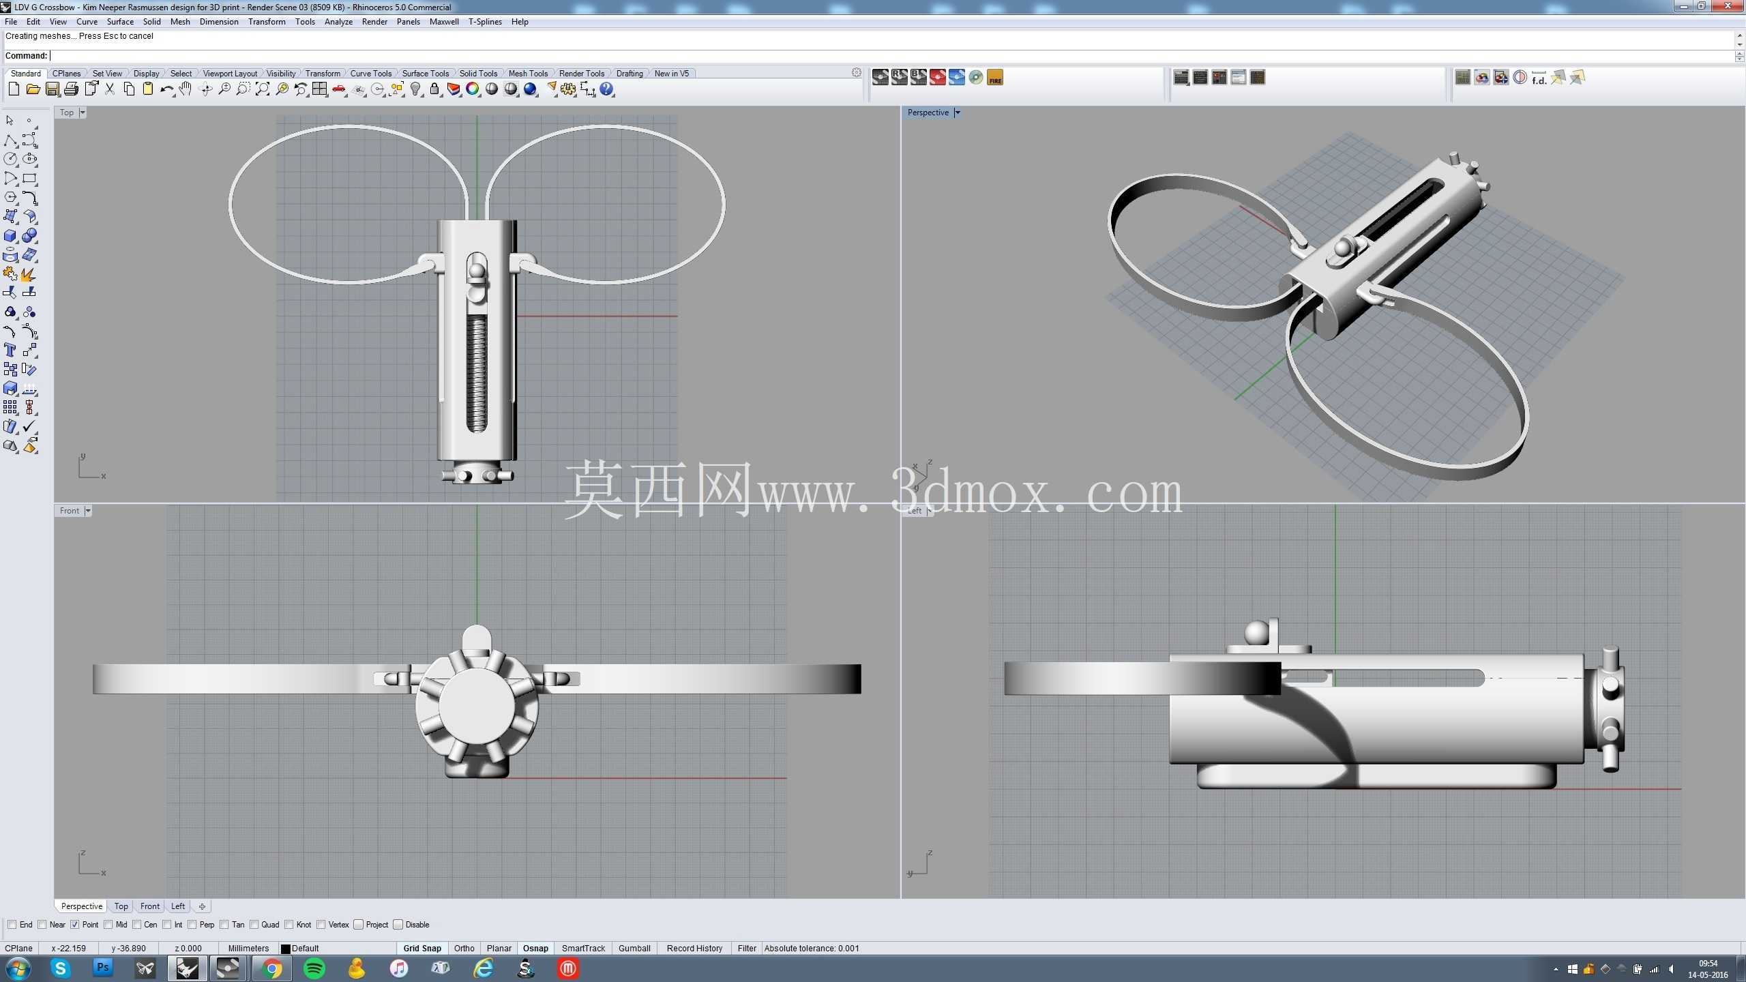
Task: Click the Planar button in the status bar
Action: click(499, 948)
